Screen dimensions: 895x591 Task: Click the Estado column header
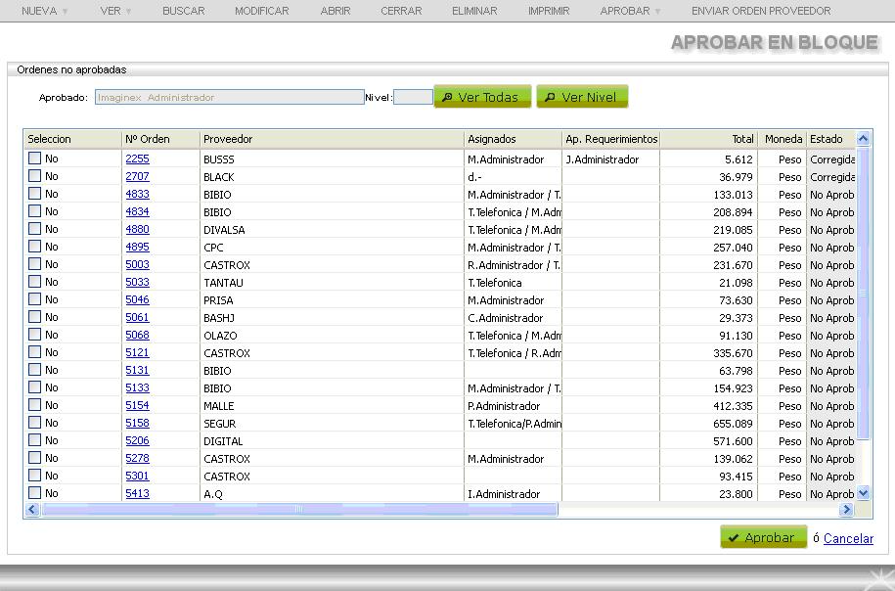click(x=831, y=139)
